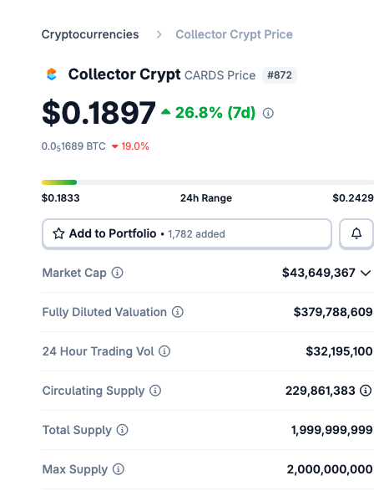Open the price alert bell icon
Image resolution: width=389 pixels, height=491 pixels.
(356, 233)
